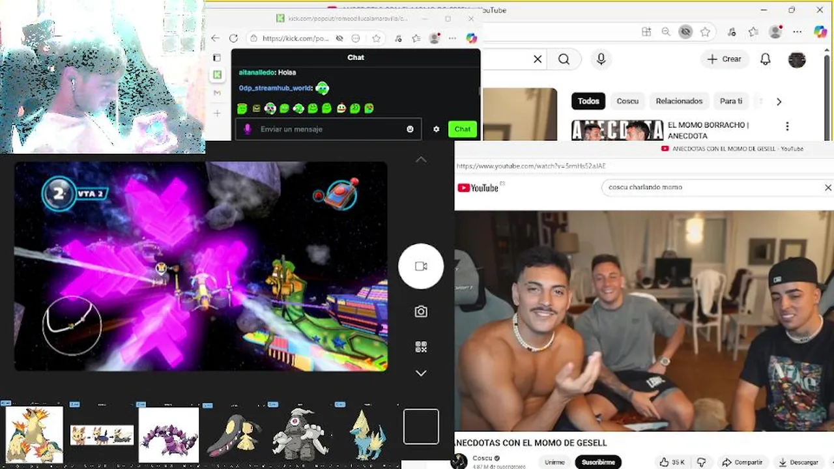
Task: Send message with green Chat button
Action: (x=463, y=129)
